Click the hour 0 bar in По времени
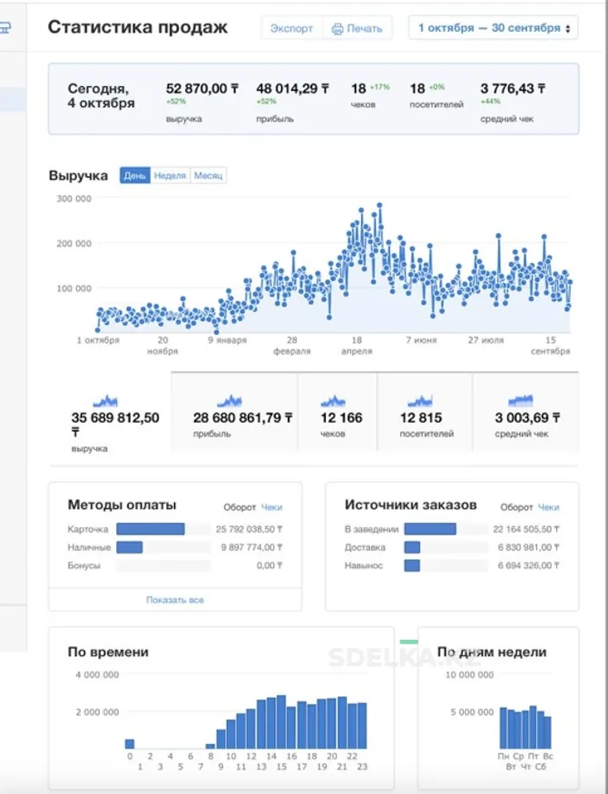Screen dimensions: 608x794 (130, 744)
